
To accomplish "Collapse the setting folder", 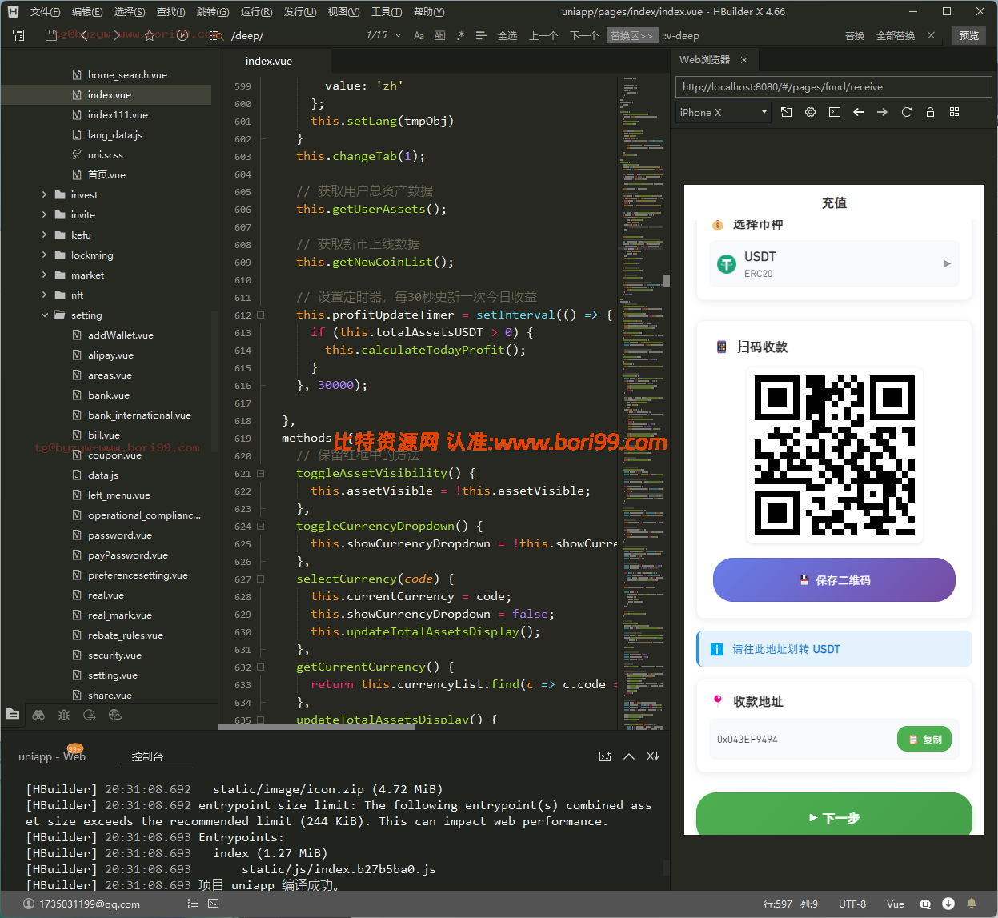I will [45, 315].
